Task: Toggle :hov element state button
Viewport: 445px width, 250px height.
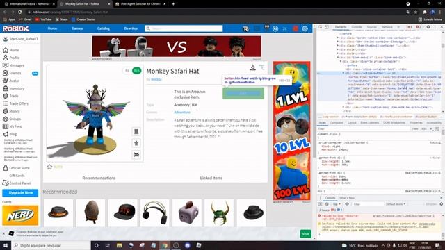Action: [x=415, y=128]
